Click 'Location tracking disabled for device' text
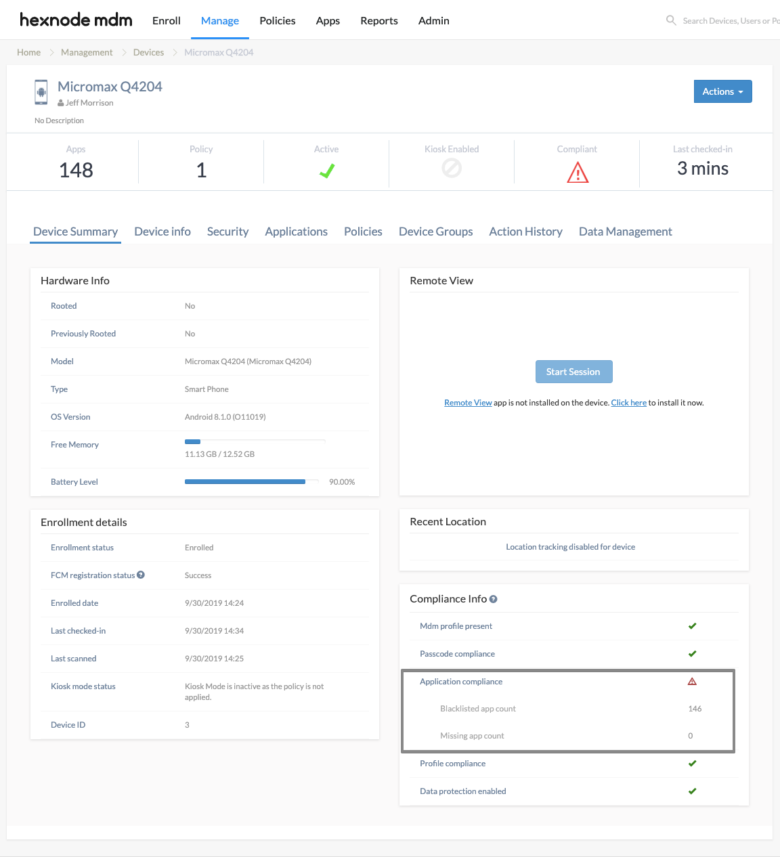The width and height of the screenshot is (780, 857). click(571, 547)
